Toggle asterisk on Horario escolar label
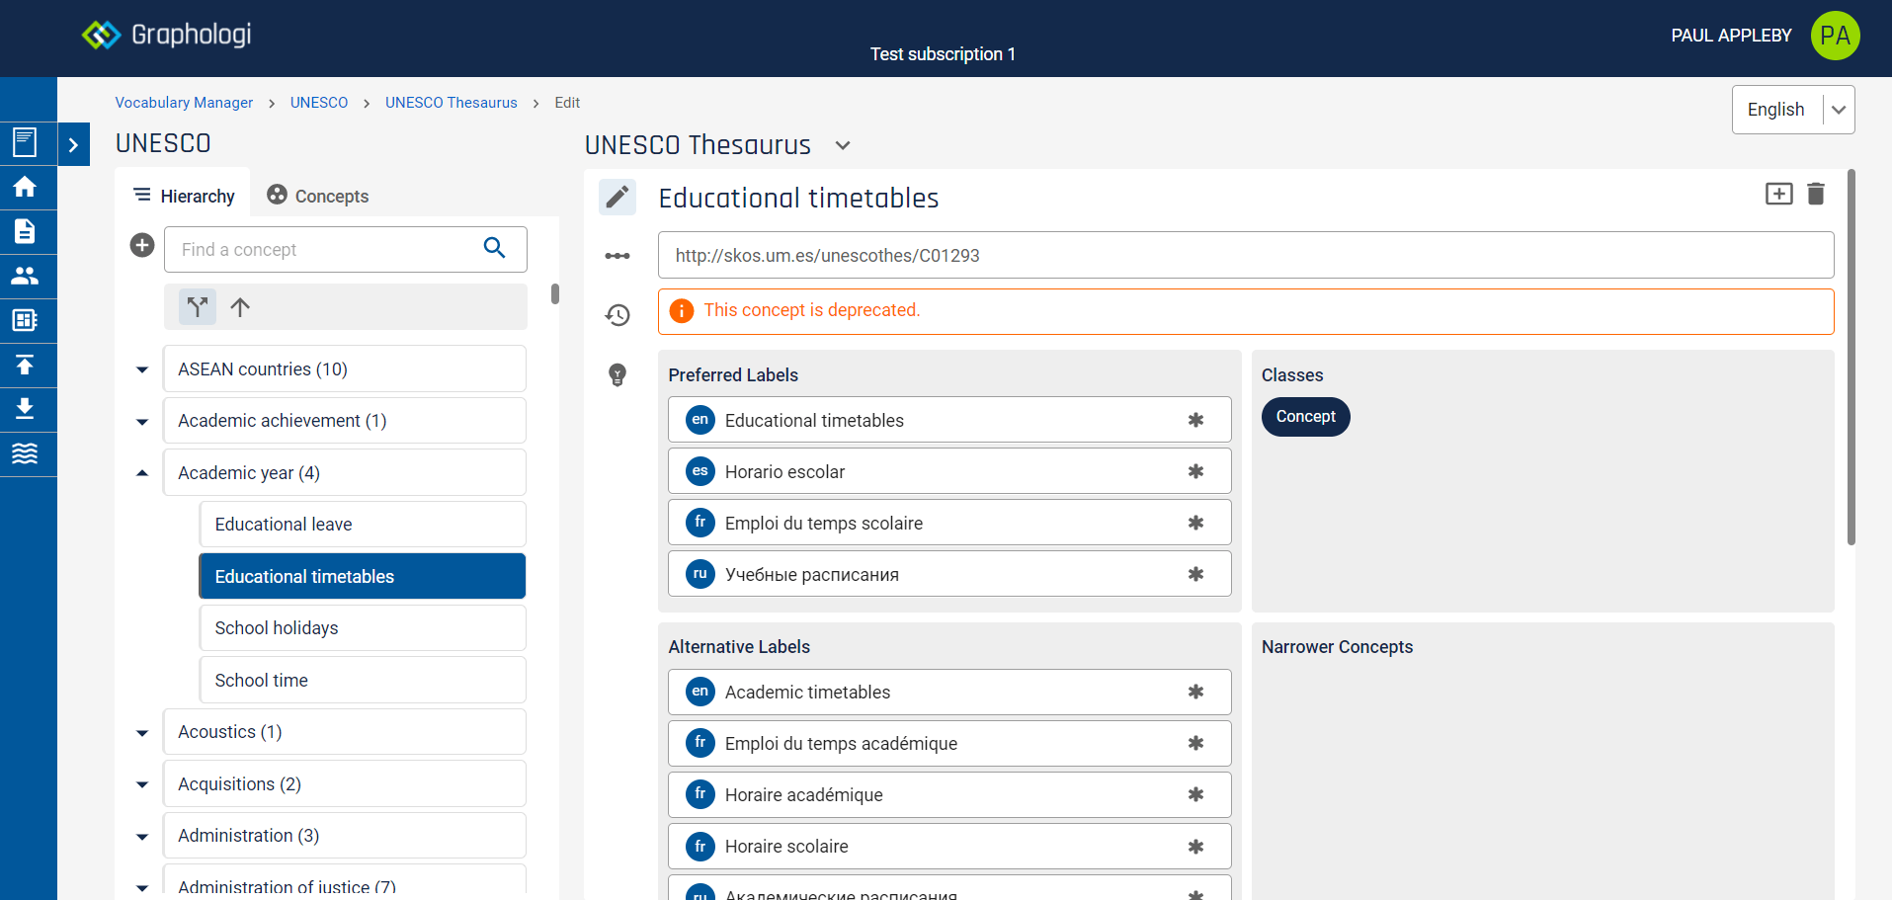 coord(1195,471)
